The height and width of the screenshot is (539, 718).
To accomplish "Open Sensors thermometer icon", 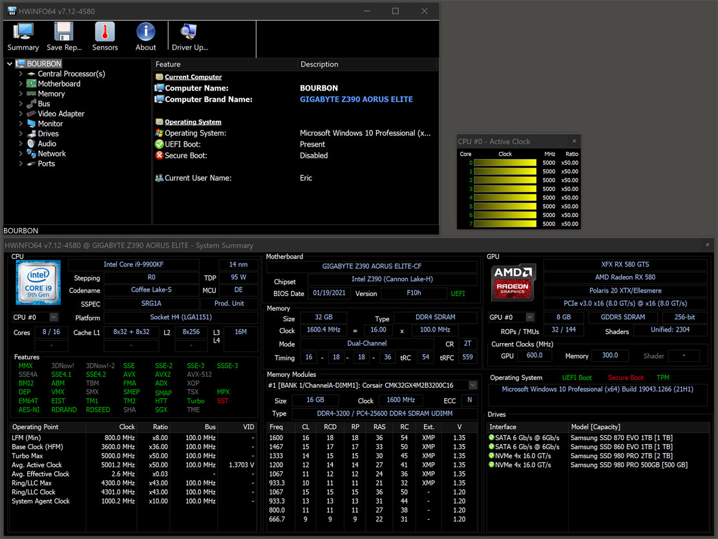I will point(105,32).
